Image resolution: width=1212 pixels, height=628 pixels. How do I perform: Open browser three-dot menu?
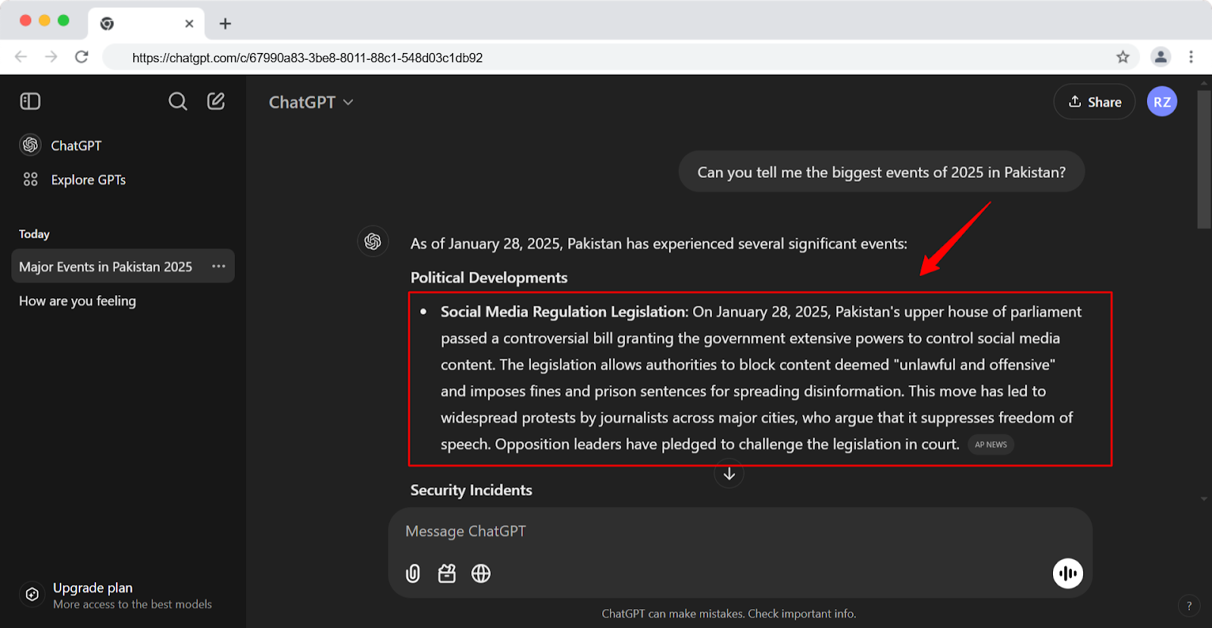tap(1191, 57)
